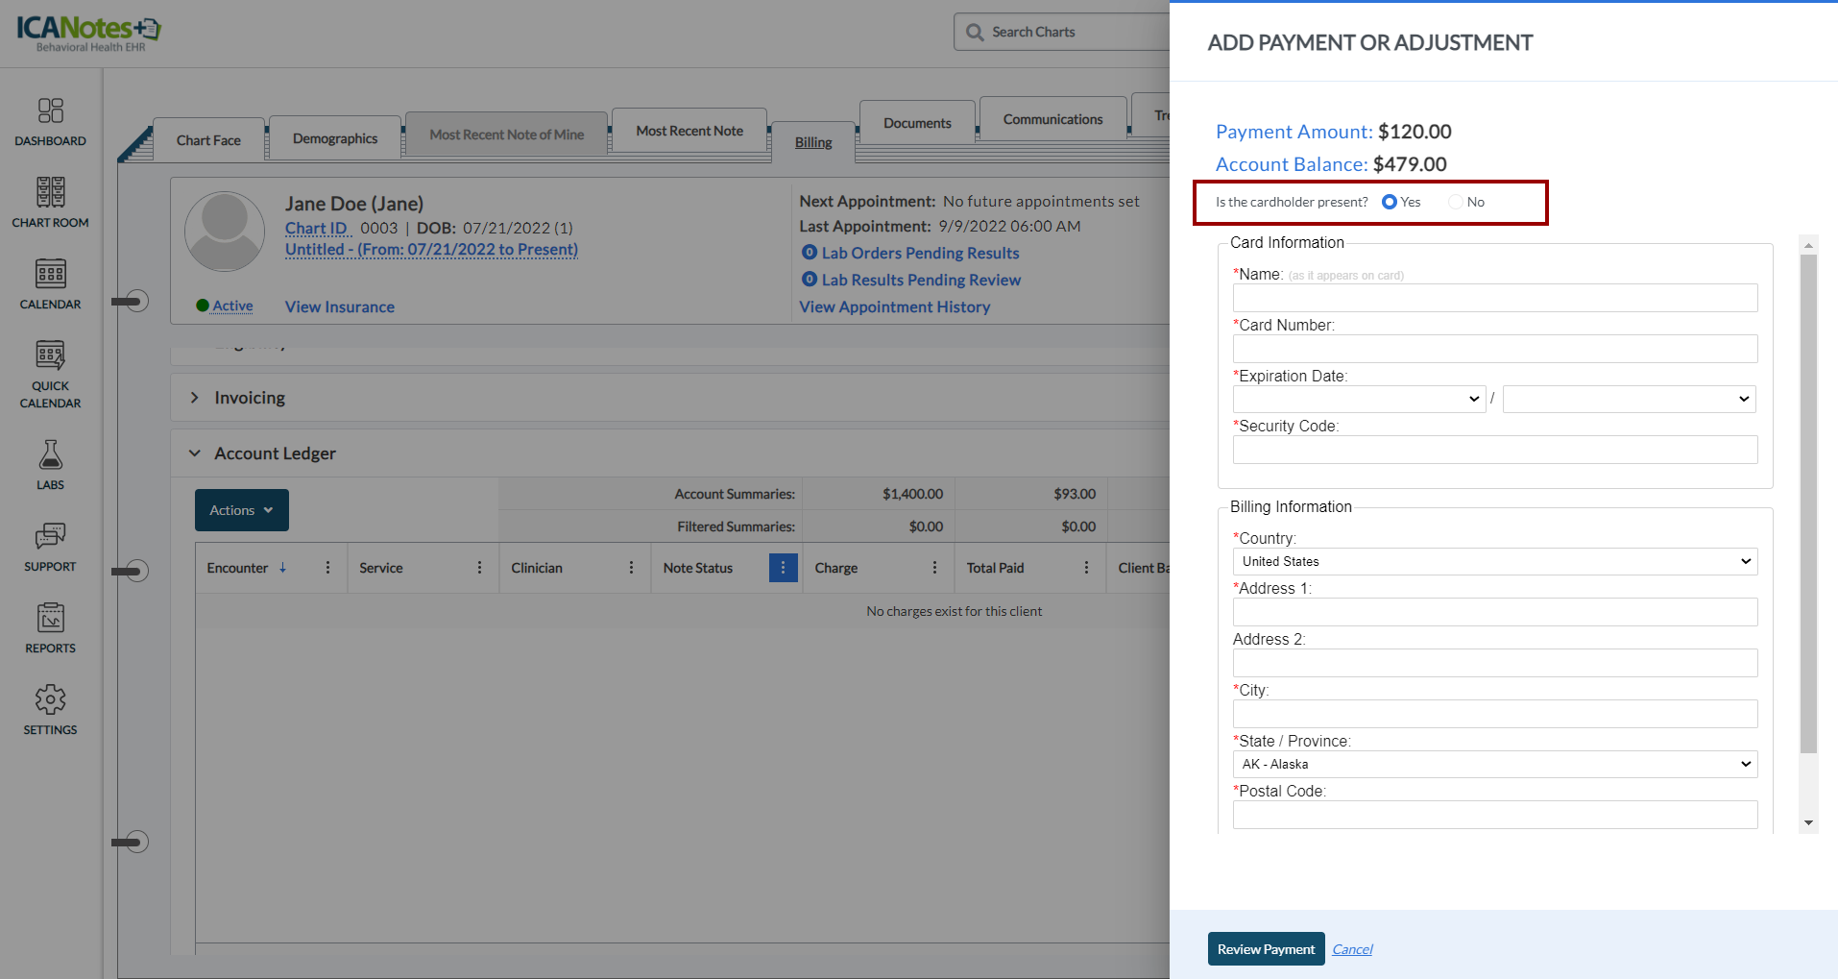Screen dimensions: 1838x979
Task: Expand the Invoicing section
Action: [195, 398]
